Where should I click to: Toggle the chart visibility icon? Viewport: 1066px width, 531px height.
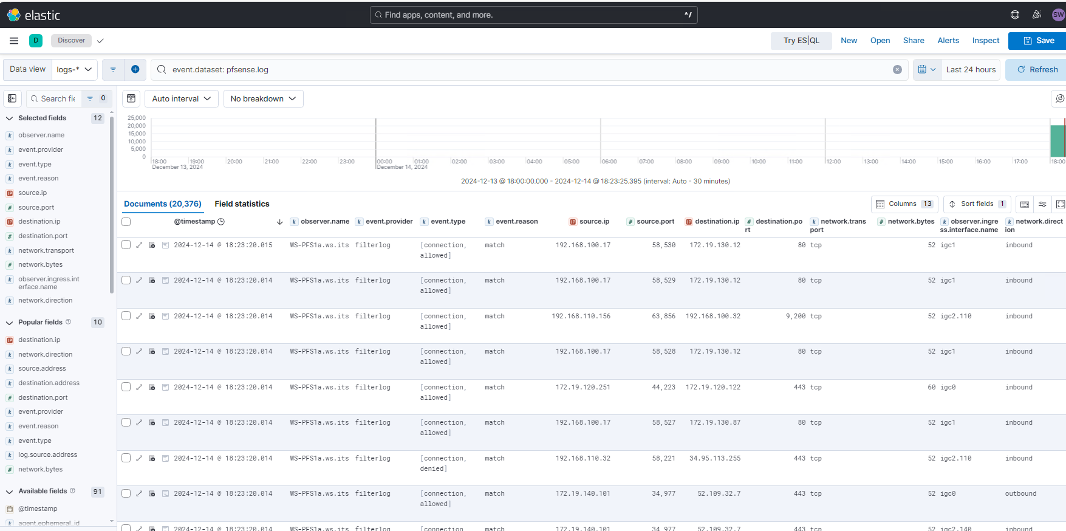point(131,98)
